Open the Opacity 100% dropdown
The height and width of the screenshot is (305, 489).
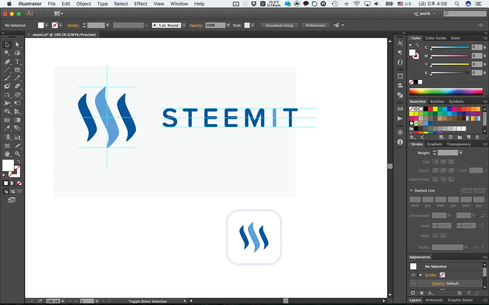point(228,25)
